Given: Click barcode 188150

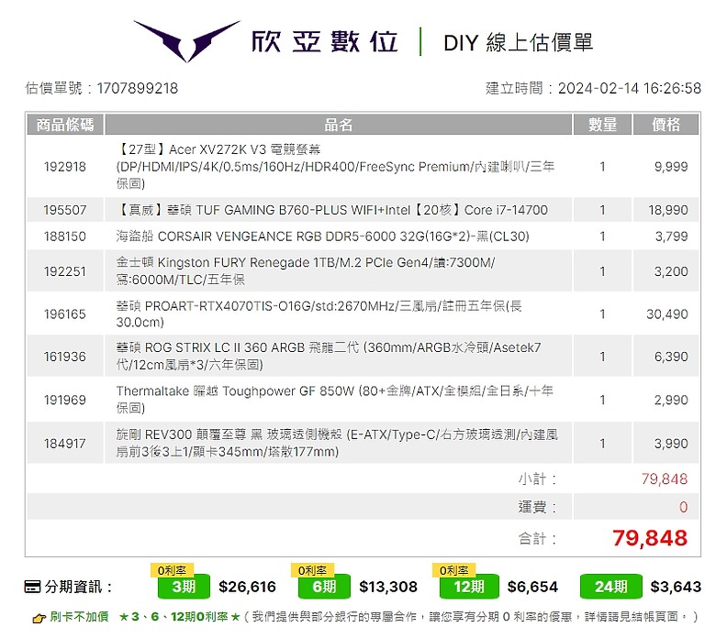Looking at the screenshot, I should [x=65, y=236].
